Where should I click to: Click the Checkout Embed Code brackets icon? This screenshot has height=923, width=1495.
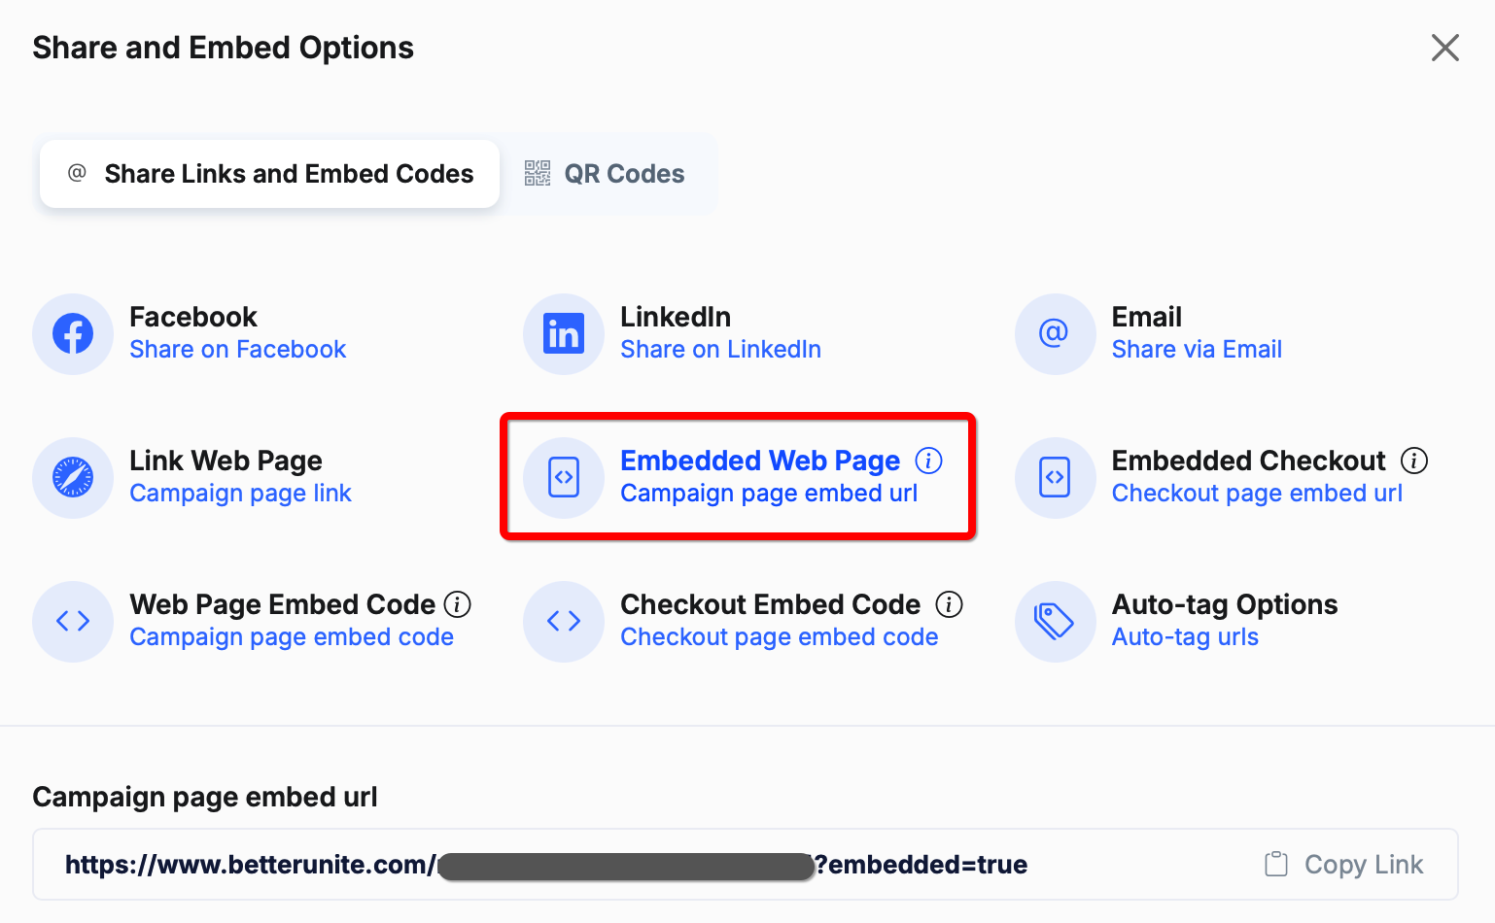click(x=564, y=621)
